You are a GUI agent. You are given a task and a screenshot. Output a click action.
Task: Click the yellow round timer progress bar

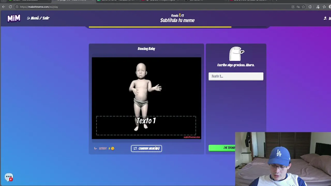160,27
